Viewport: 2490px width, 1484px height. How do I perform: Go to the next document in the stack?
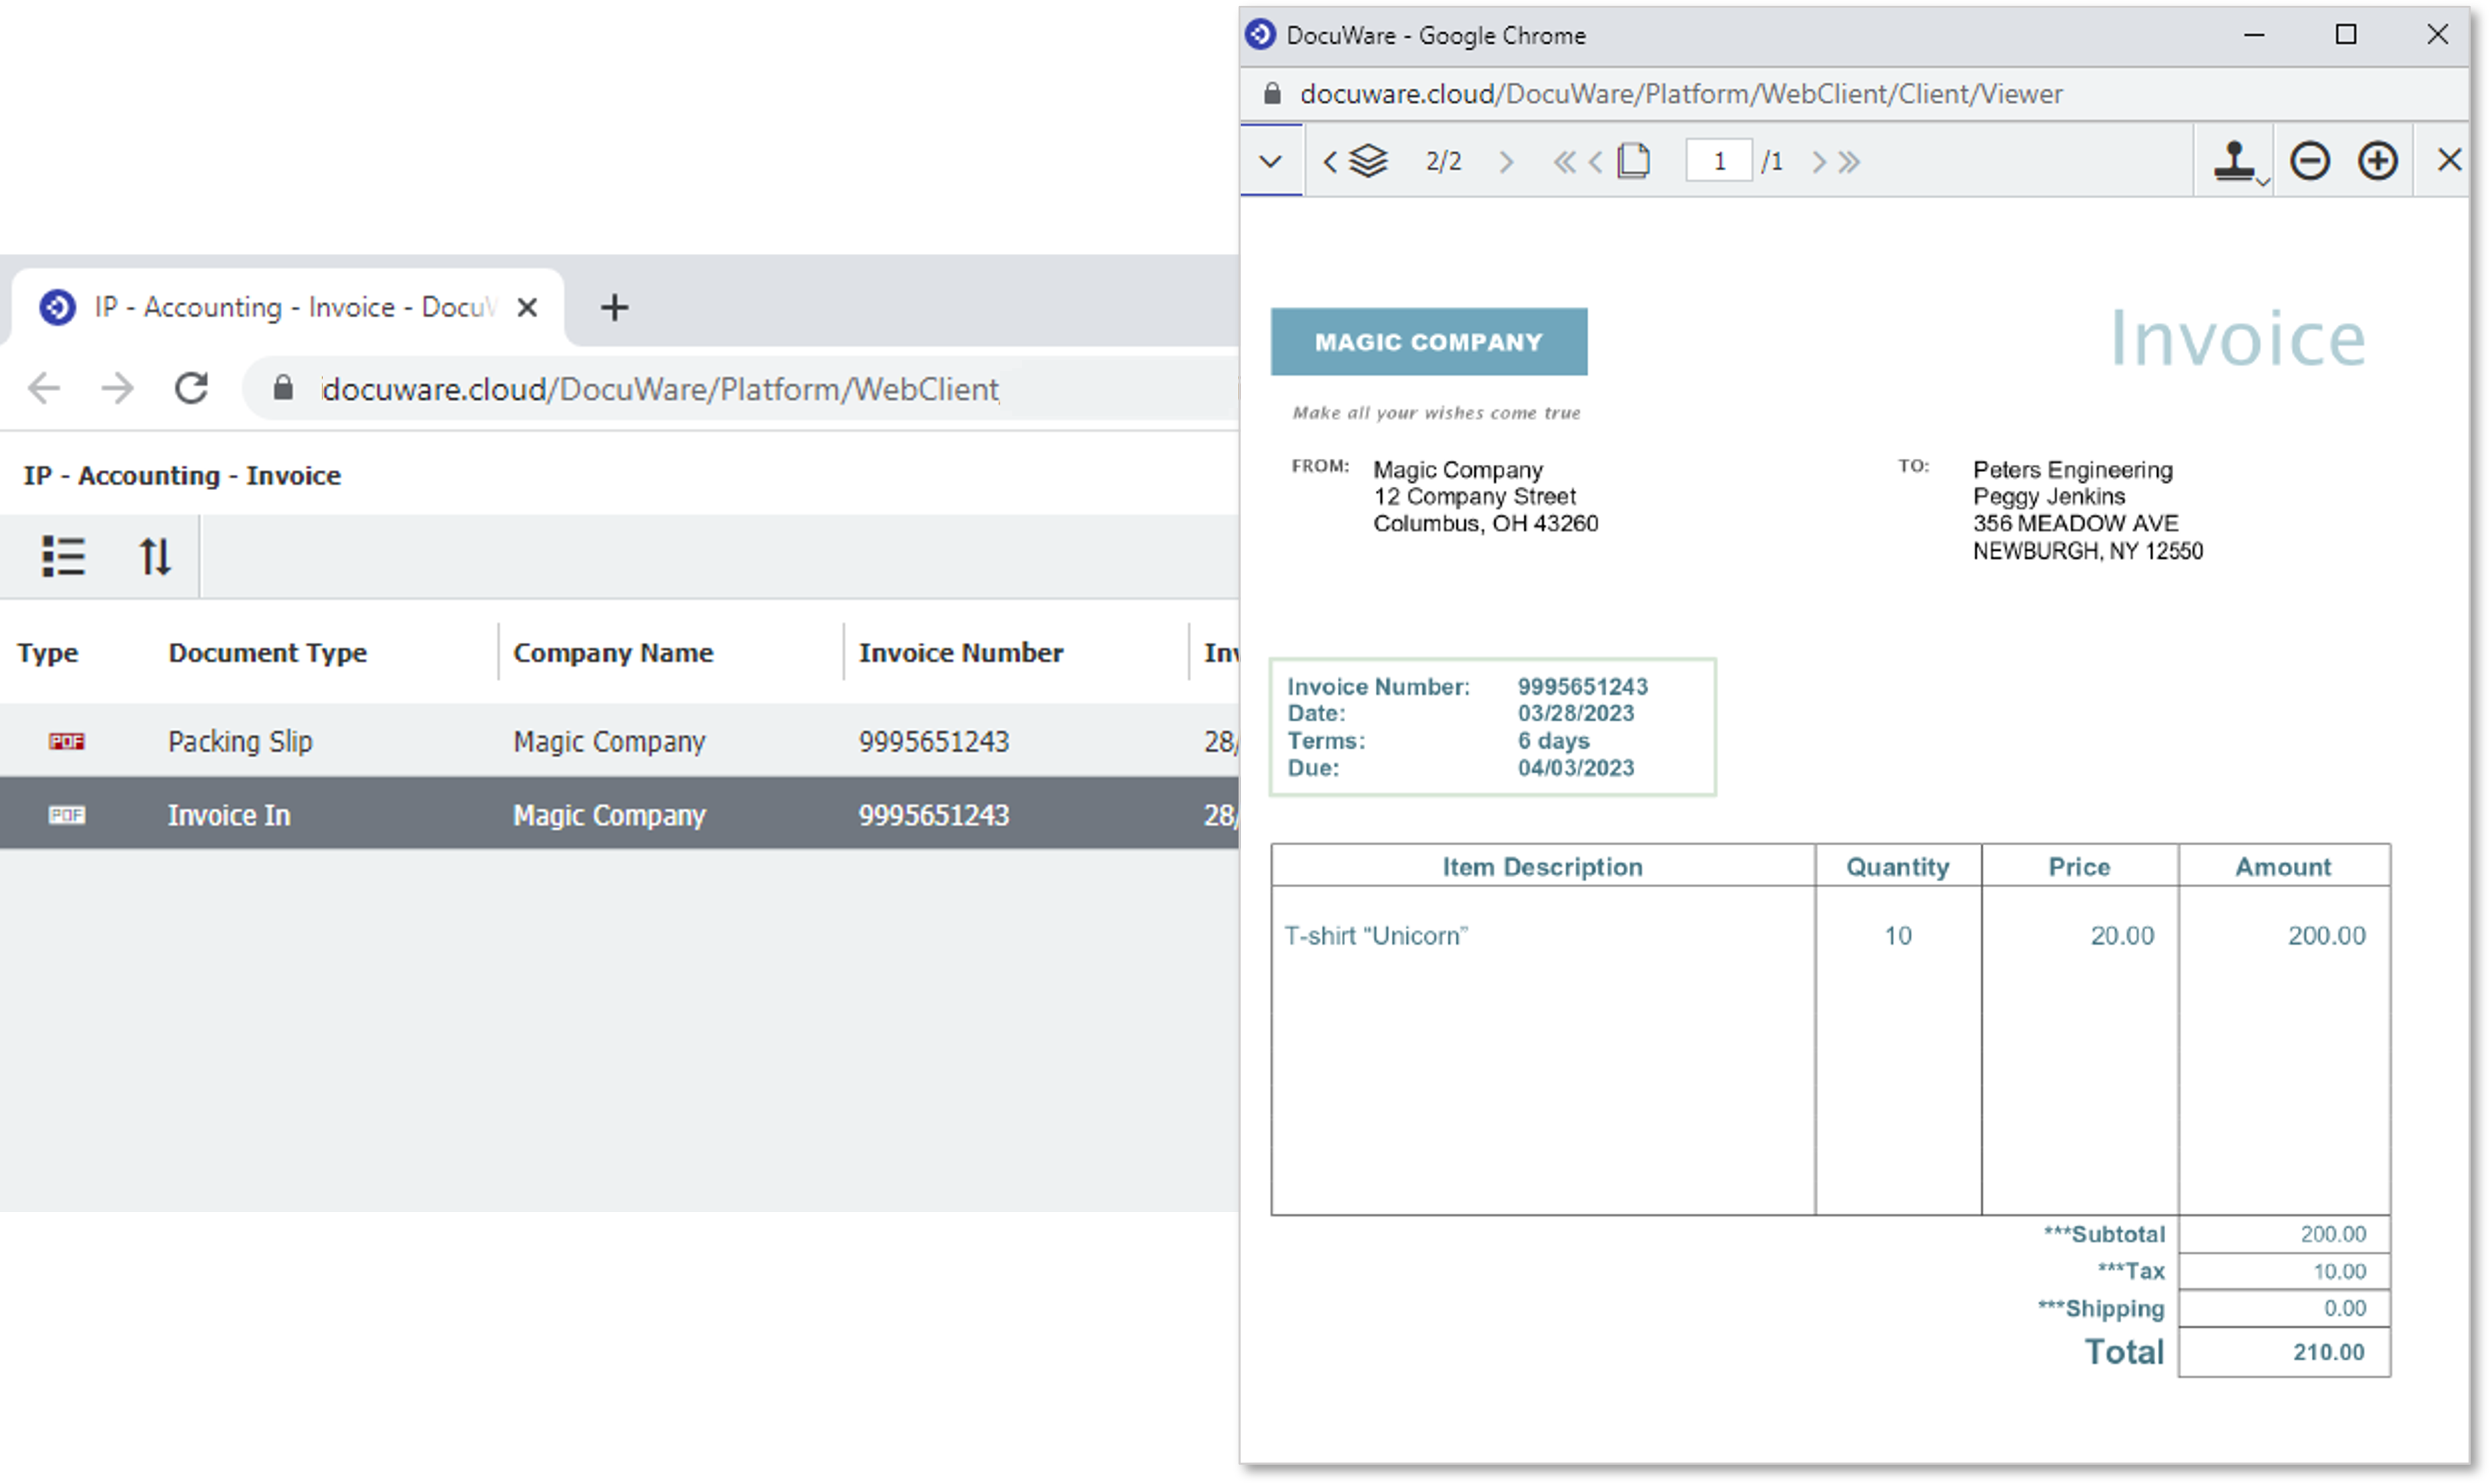point(1506,162)
